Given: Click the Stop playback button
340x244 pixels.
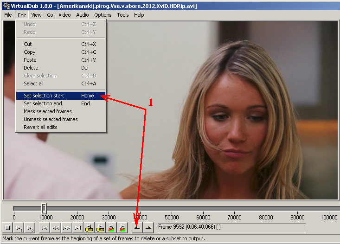Looking at the screenshot, I should click(7, 228).
